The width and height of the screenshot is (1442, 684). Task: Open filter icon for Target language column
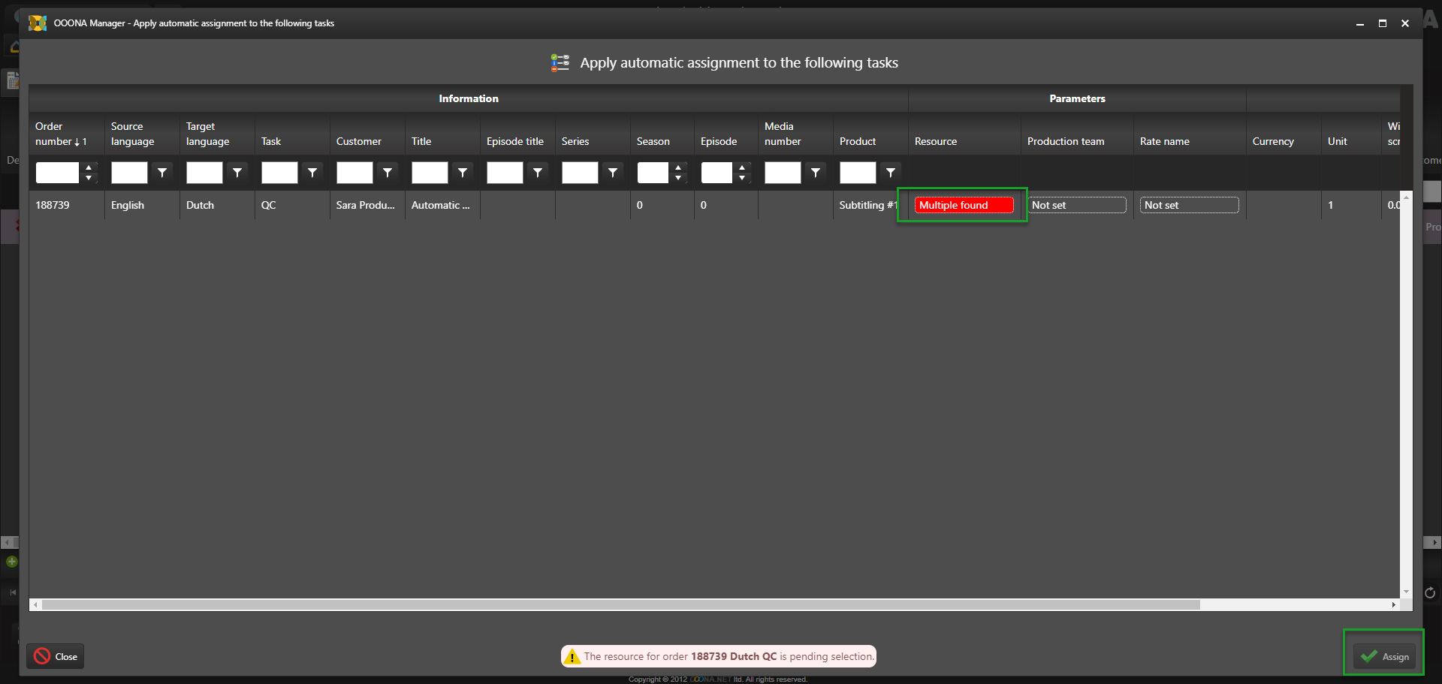click(237, 173)
